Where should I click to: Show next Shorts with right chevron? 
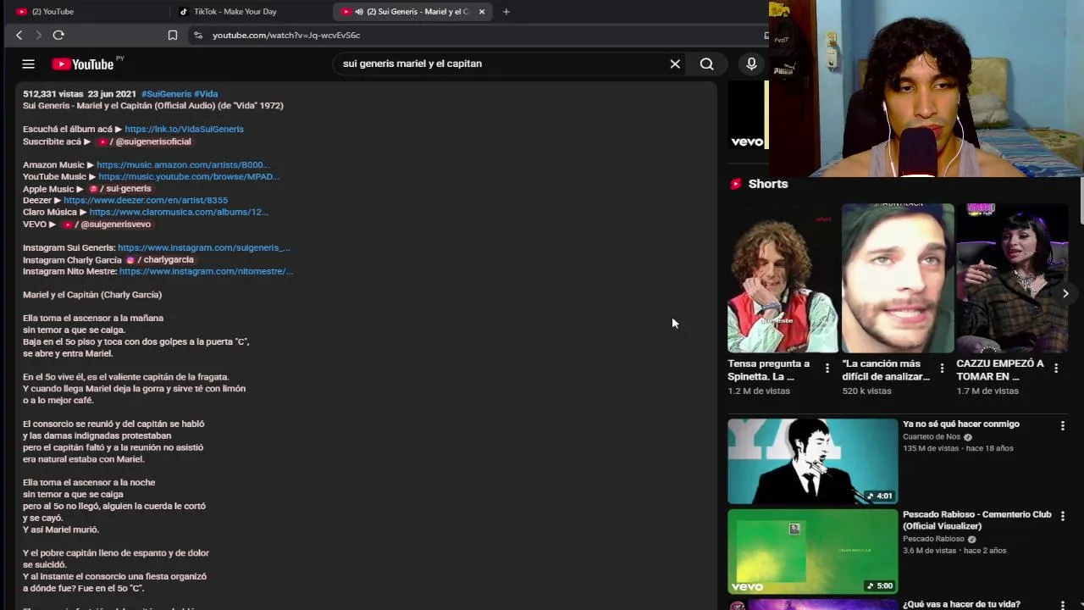coord(1065,293)
